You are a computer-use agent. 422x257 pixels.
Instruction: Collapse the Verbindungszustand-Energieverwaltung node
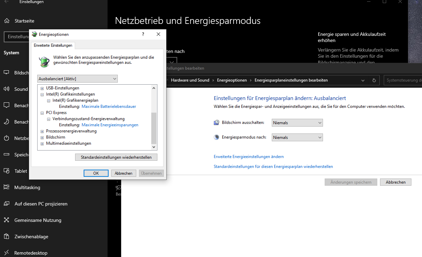(x=49, y=119)
